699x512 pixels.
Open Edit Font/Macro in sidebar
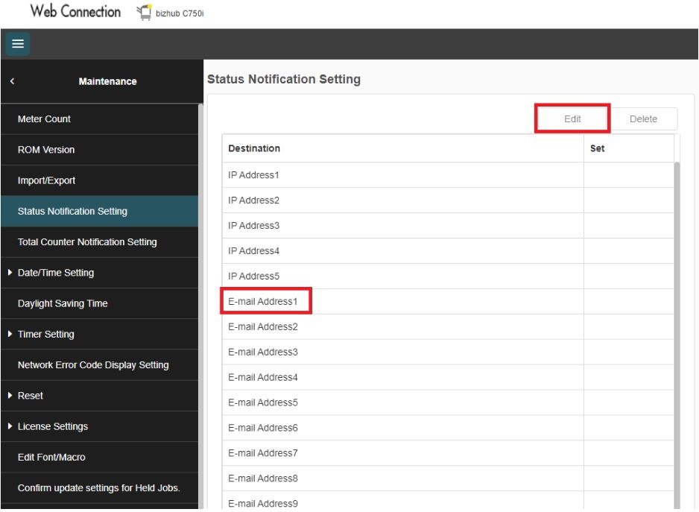coord(51,458)
